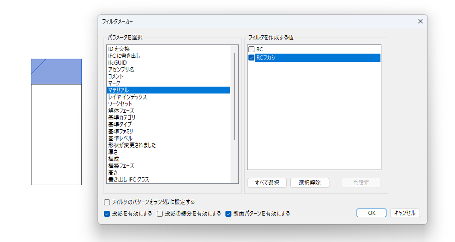Screen dimensions: 455x242
Task: Select 書き出し IFC クラス parameter
Action: [x=168, y=180]
